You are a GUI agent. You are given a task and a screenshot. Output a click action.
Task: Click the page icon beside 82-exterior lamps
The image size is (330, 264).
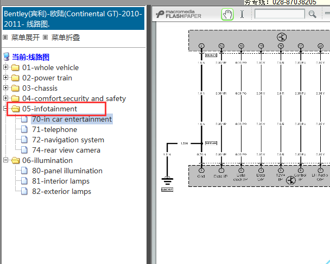(x=24, y=191)
